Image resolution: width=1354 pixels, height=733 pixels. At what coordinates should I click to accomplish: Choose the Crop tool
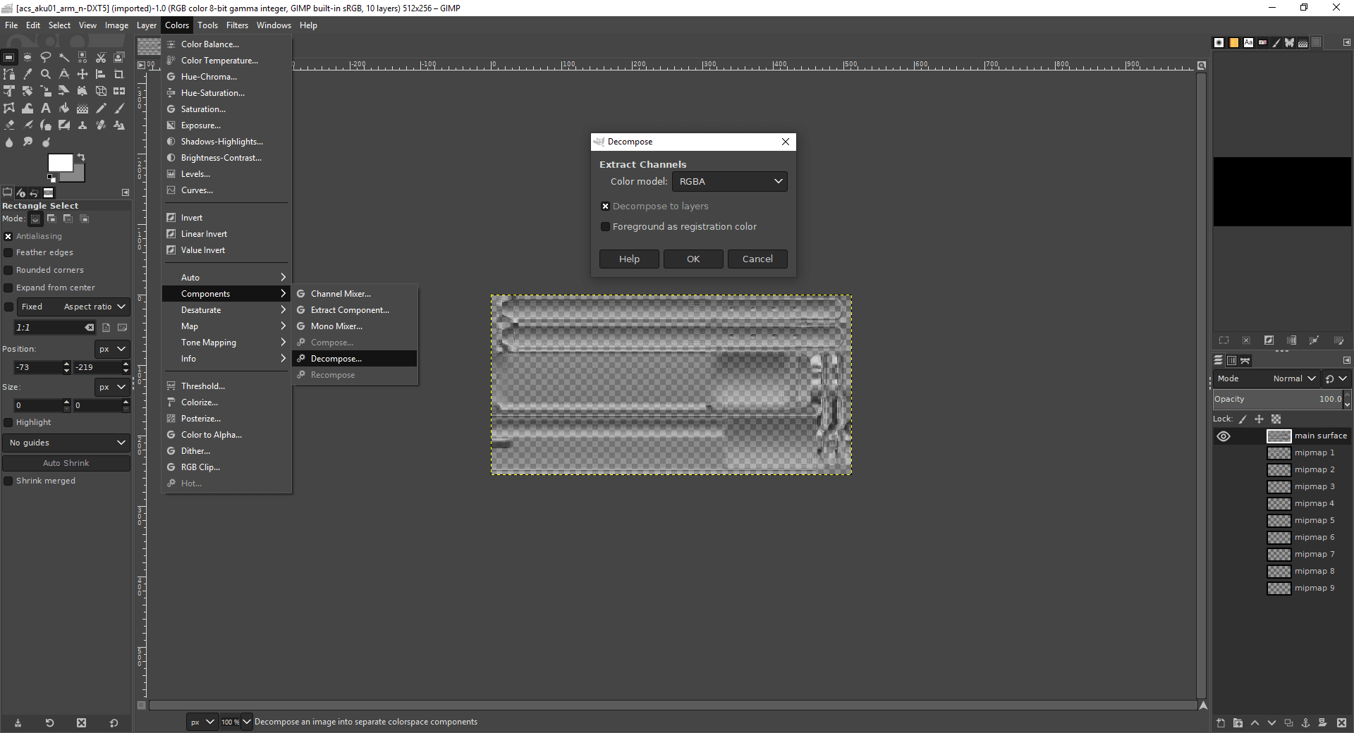click(119, 74)
